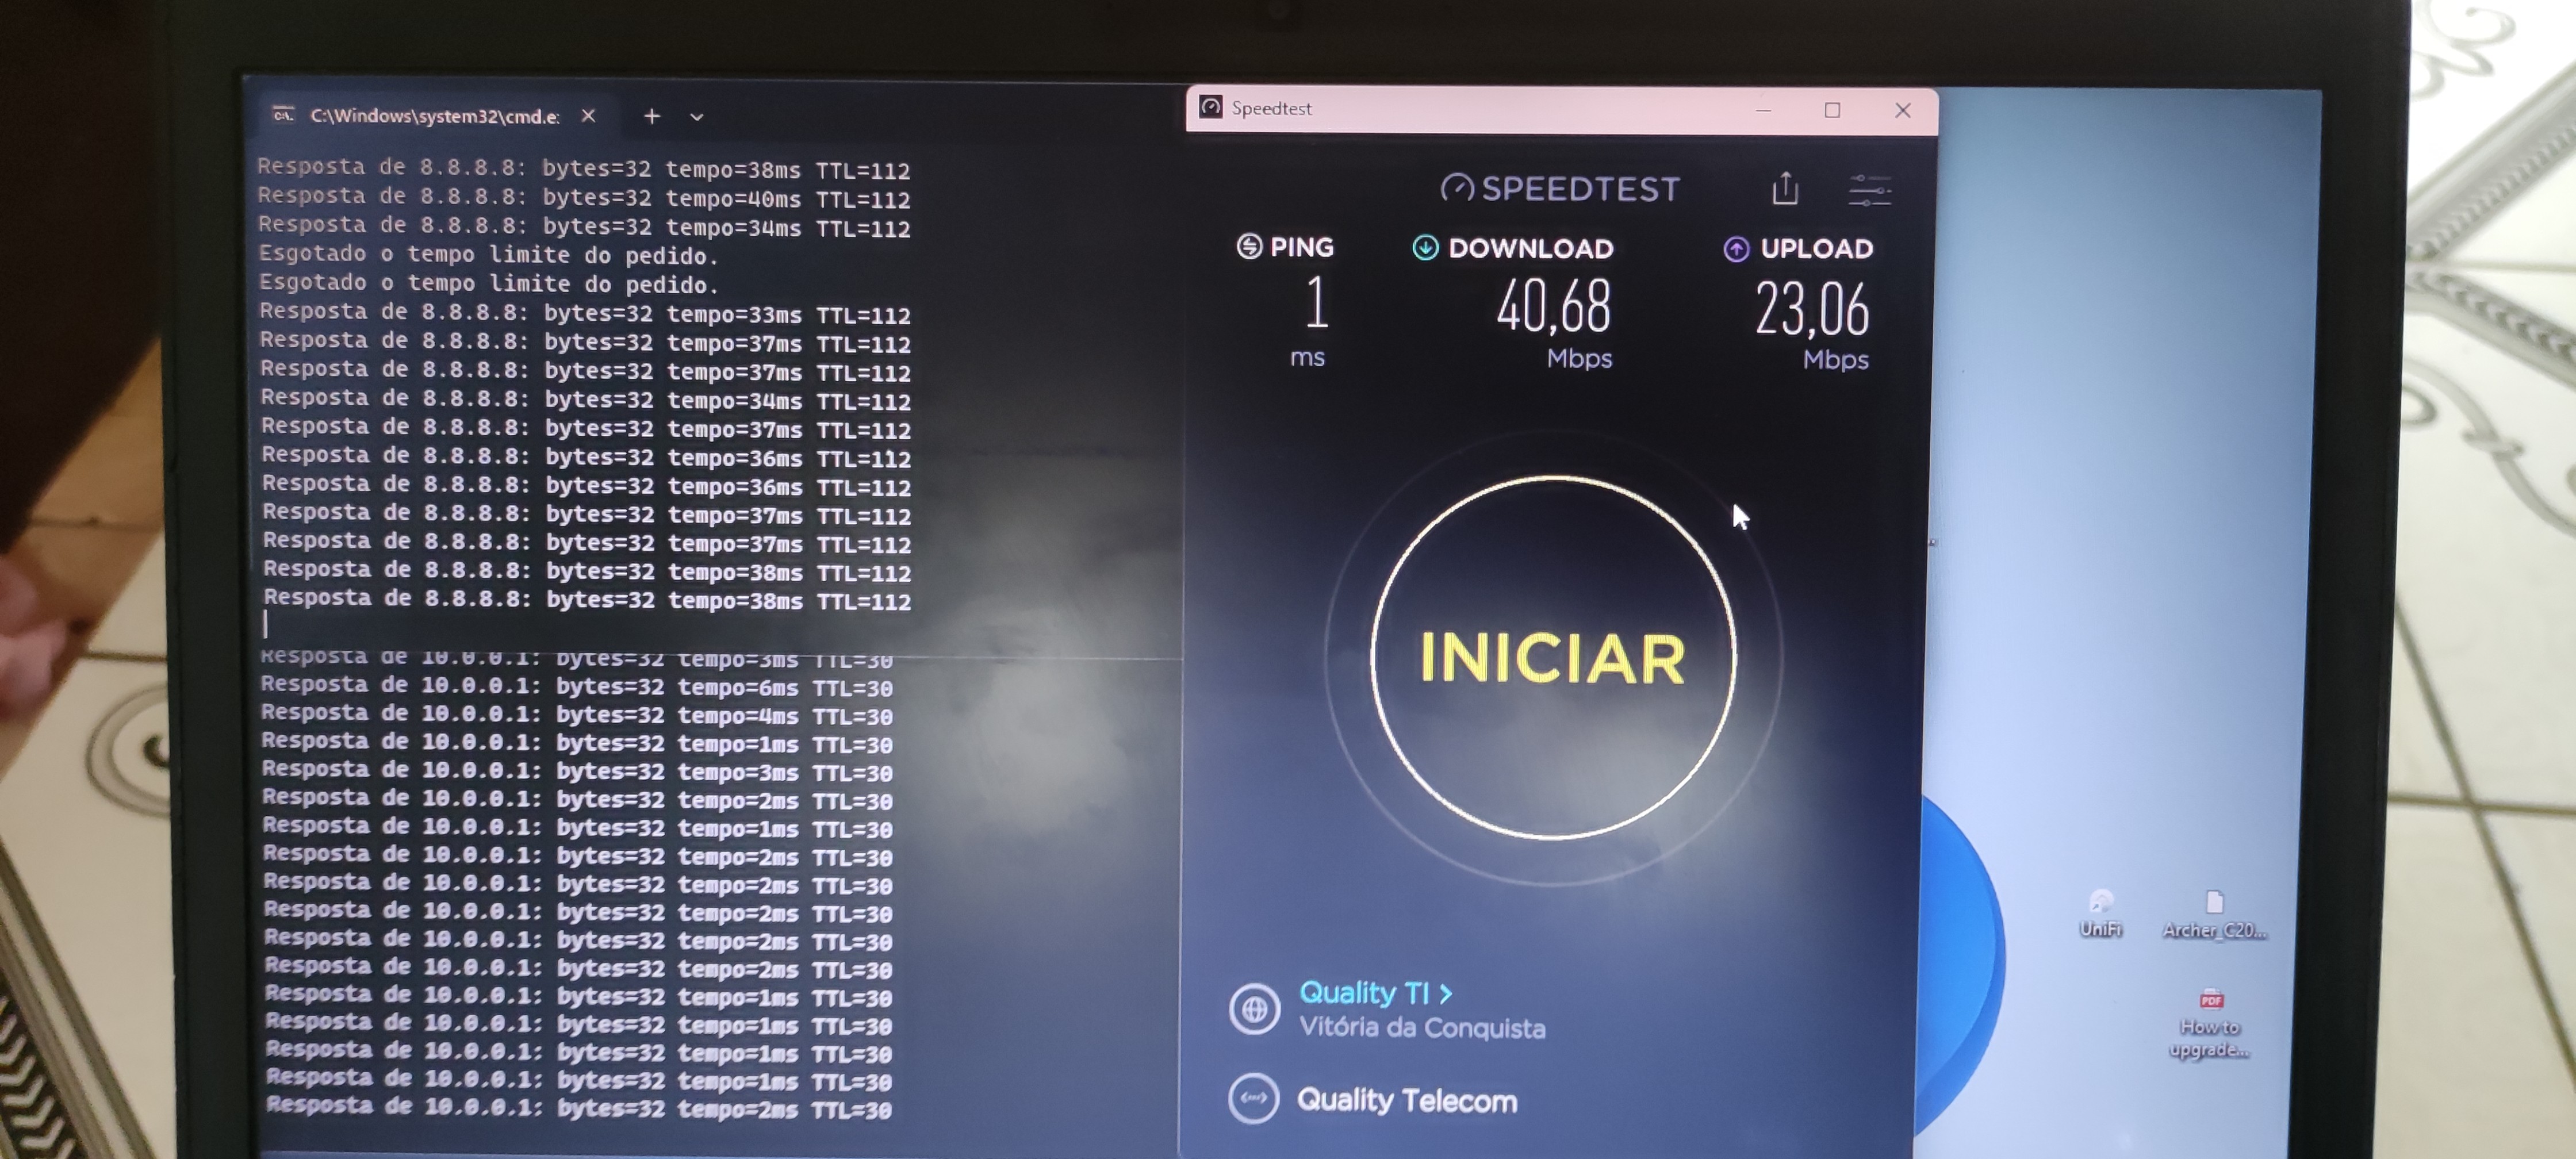
Task: Maximize the Speedtest window
Action: (1832, 110)
